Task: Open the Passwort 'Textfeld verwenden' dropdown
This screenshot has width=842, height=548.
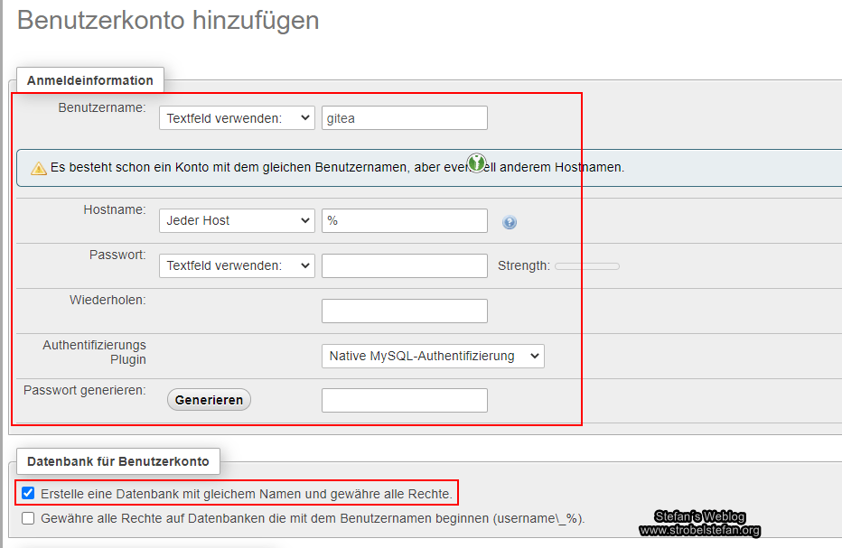Action: coord(237,265)
